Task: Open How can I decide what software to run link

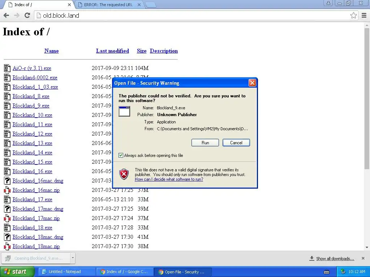Action: click(x=169, y=179)
